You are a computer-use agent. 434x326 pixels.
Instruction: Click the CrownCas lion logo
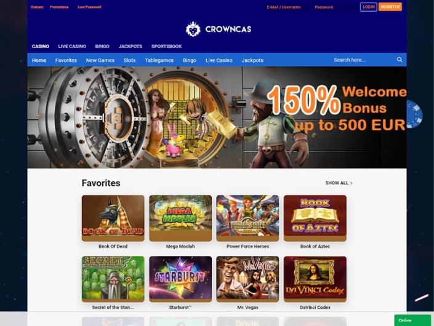click(193, 29)
